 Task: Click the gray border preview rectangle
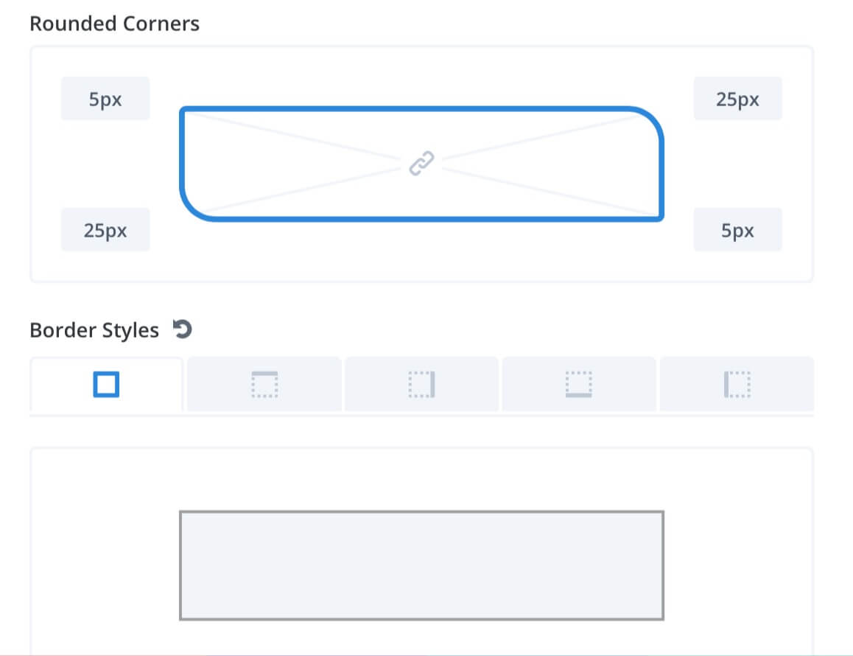pos(421,565)
